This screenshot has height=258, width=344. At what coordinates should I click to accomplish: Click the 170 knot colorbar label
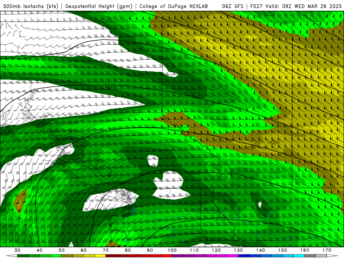coord(327,250)
